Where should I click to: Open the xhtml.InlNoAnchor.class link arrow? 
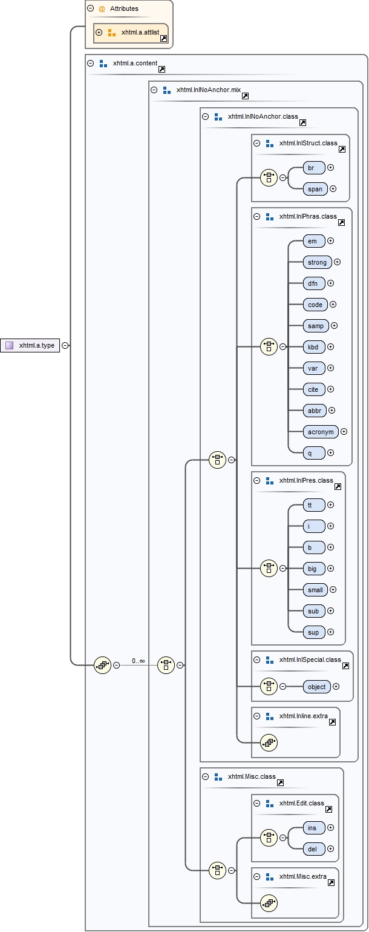coord(302,122)
